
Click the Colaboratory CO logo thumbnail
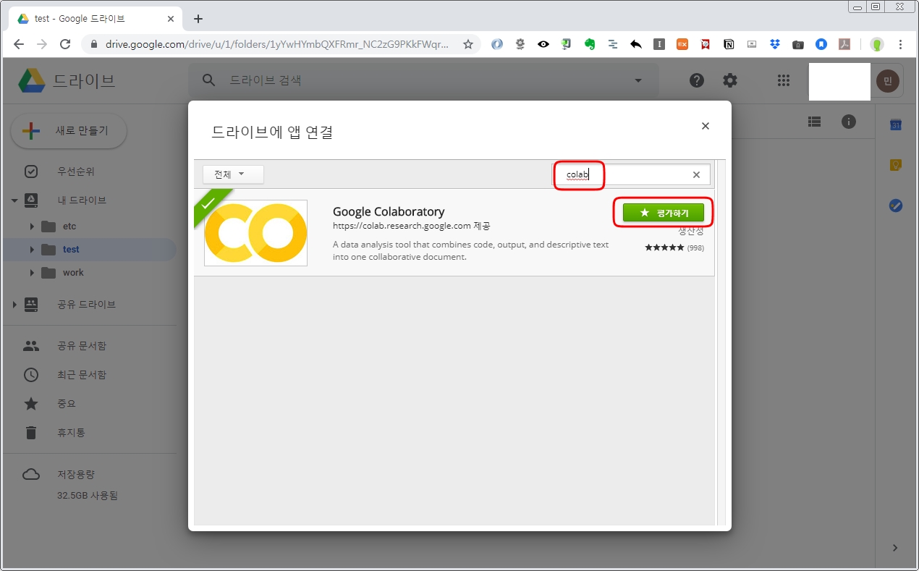pyautogui.click(x=255, y=233)
